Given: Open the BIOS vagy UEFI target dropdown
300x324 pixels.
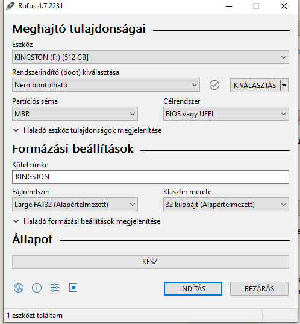Looking at the screenshot, I should 226,114.
